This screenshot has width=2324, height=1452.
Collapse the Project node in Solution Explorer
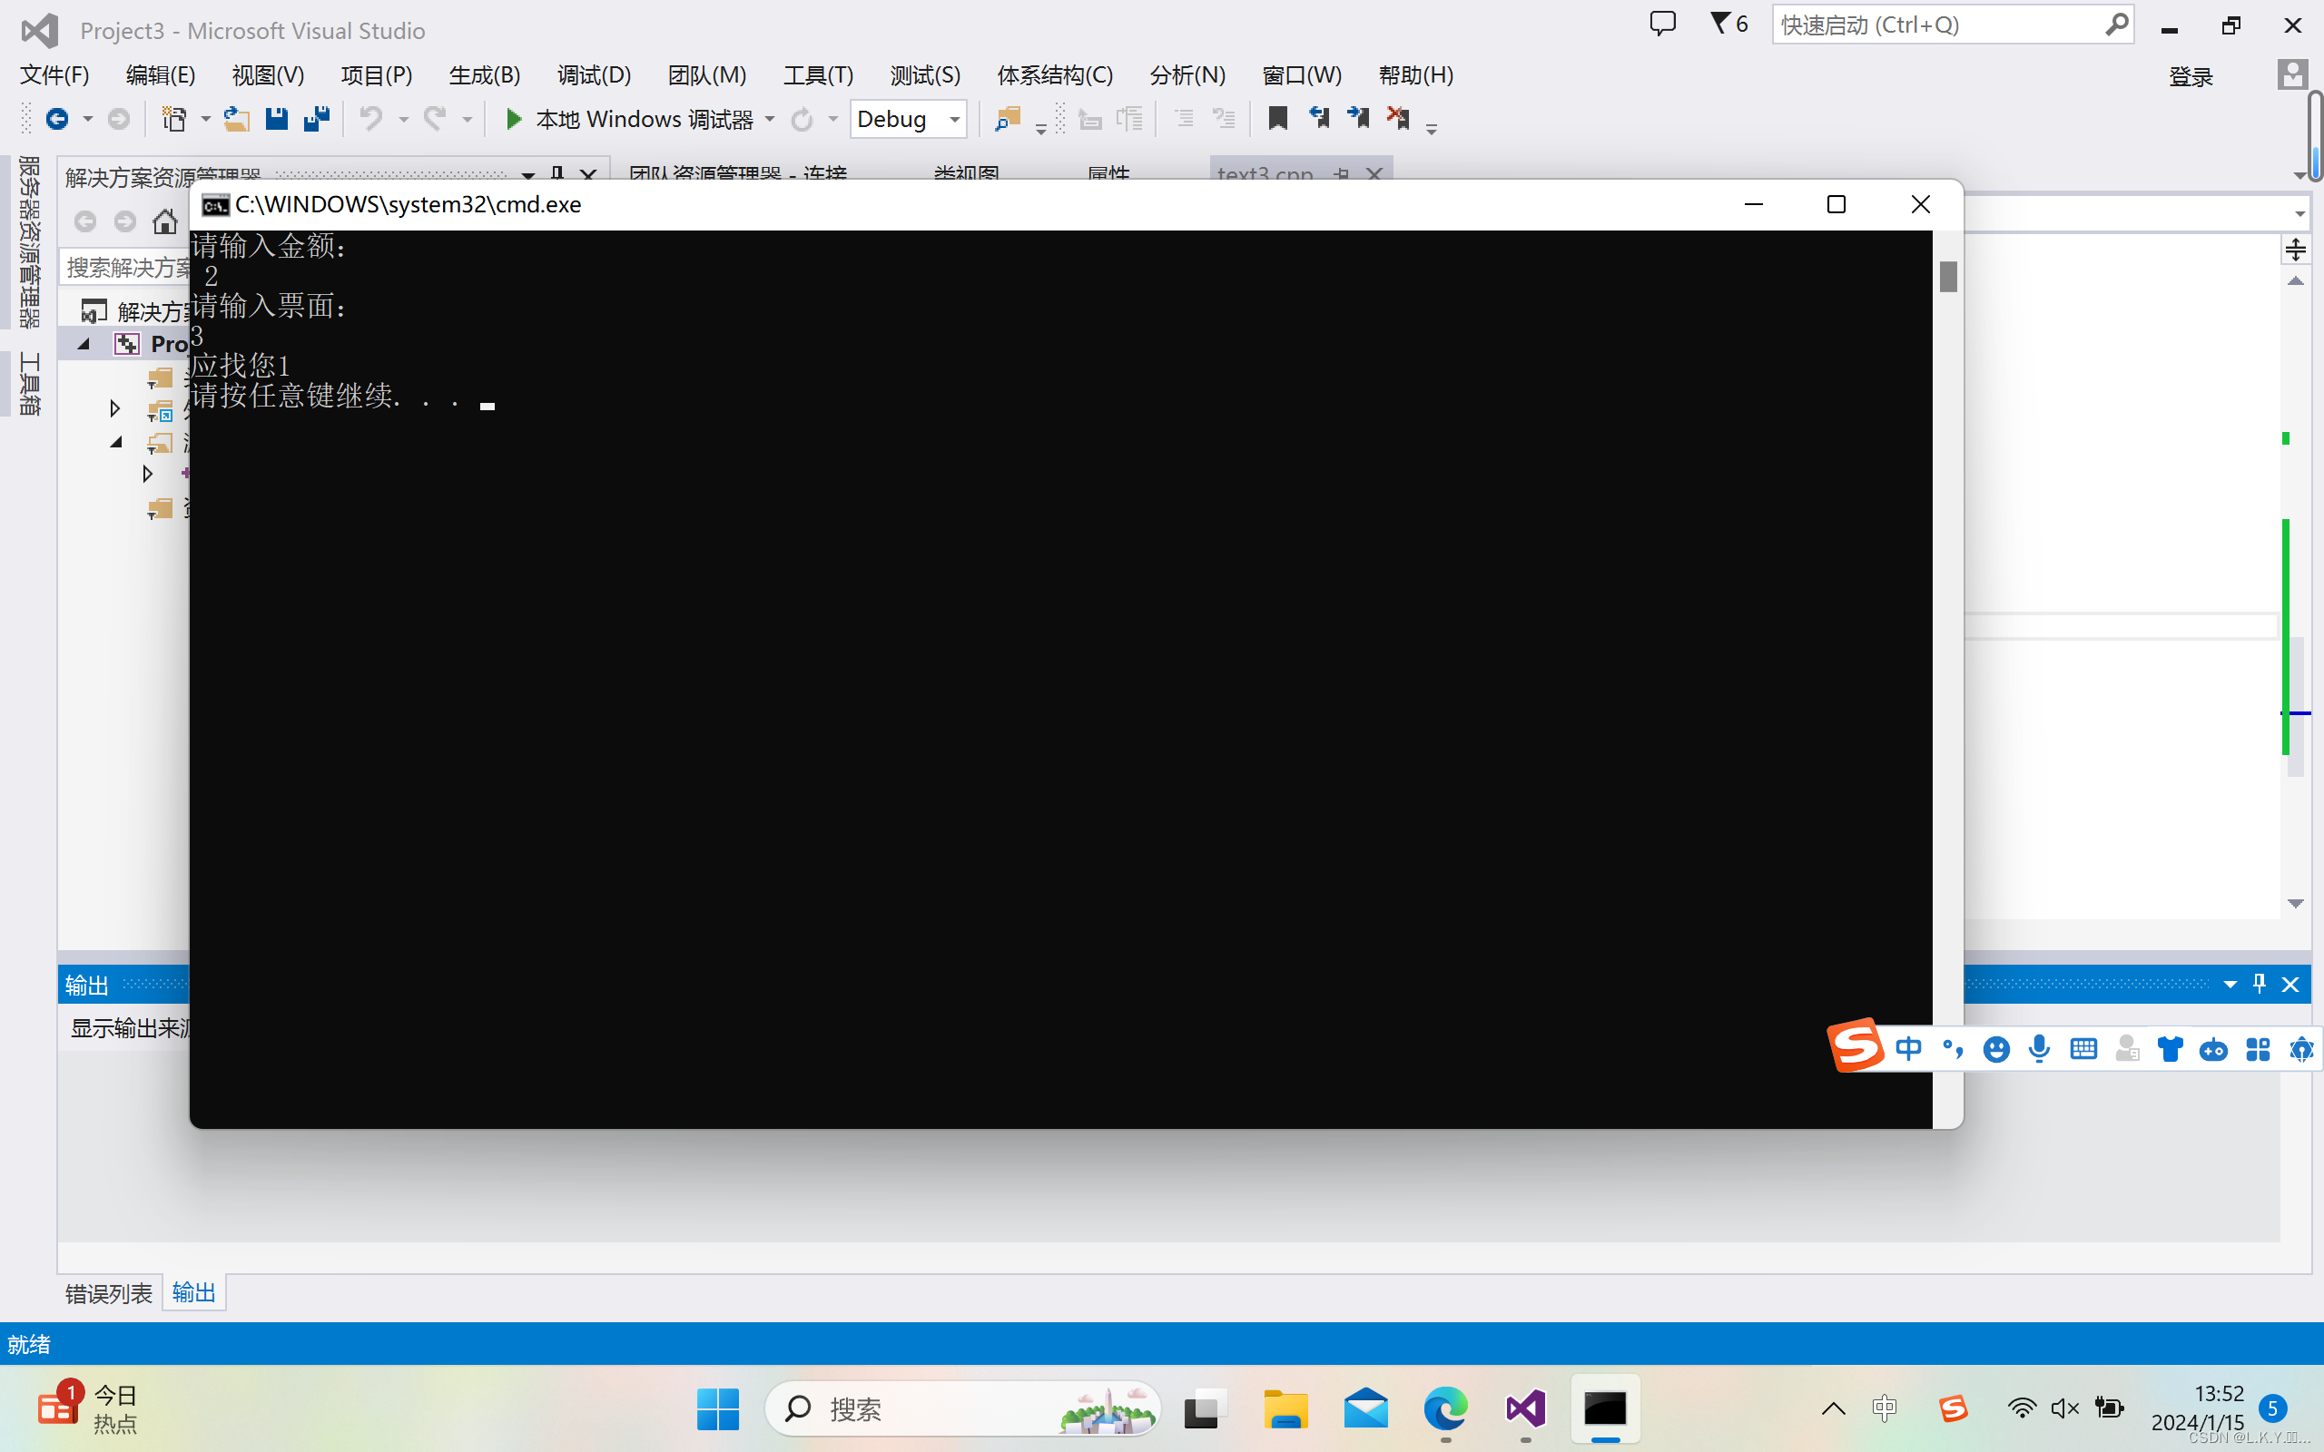(84, 343)
